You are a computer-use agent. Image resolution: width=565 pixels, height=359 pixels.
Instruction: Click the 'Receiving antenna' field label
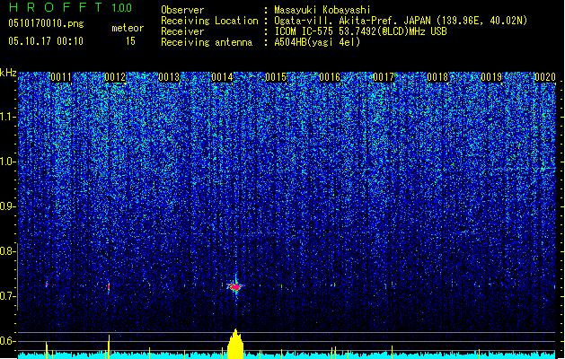207,42
